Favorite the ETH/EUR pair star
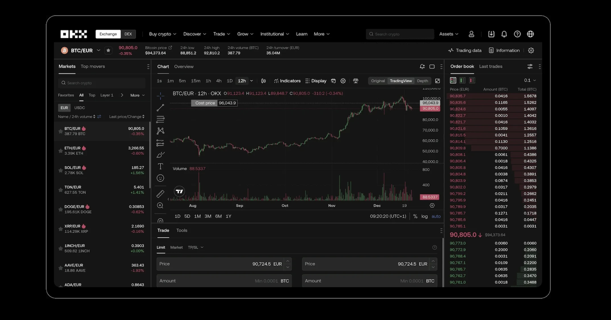611x320 pixels. (x=60, y=151)
